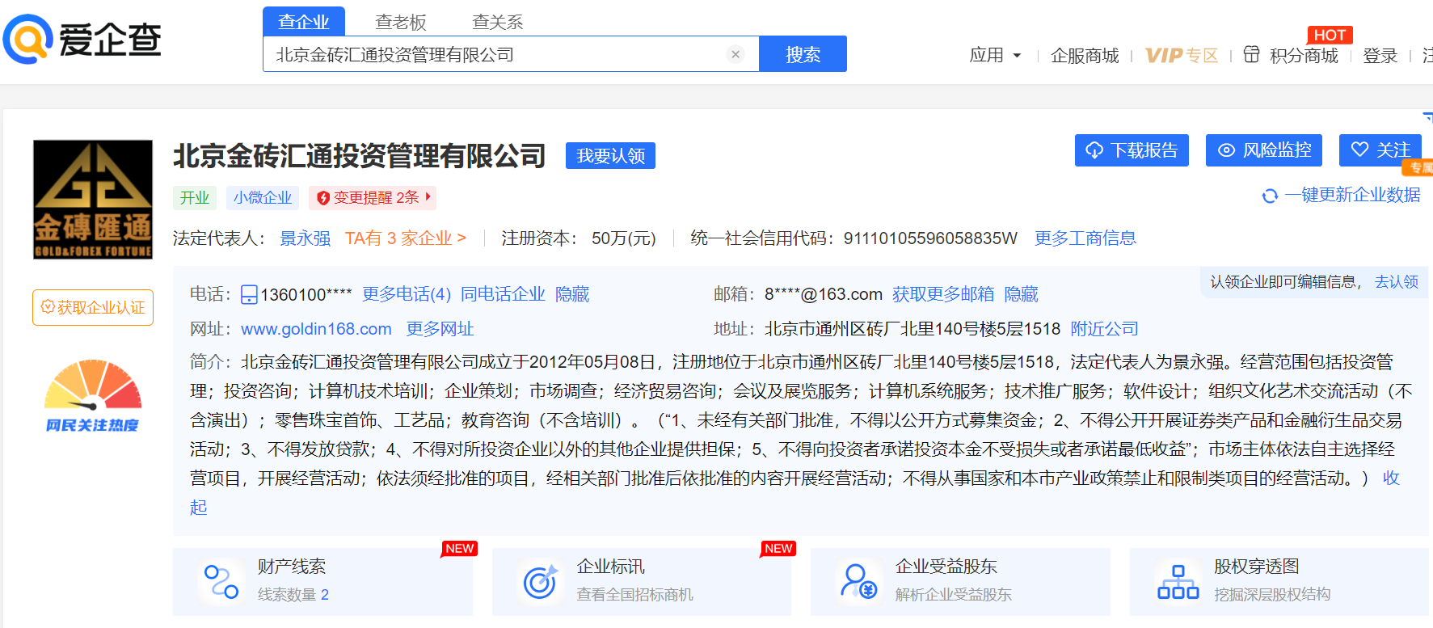This screenshot has height=628, width=1433.
Task: Click the 更多网址 link
Action: point(440,329)
